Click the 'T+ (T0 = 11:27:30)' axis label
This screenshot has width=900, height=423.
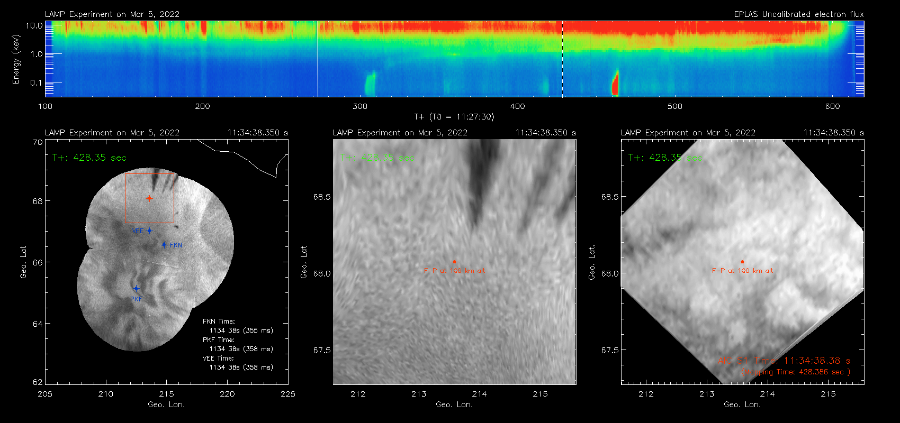pos(454,117)
